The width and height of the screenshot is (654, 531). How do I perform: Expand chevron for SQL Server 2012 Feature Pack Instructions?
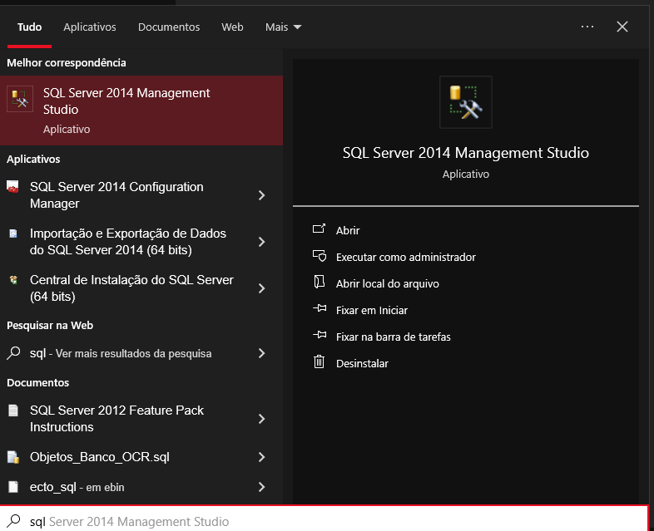261,419
